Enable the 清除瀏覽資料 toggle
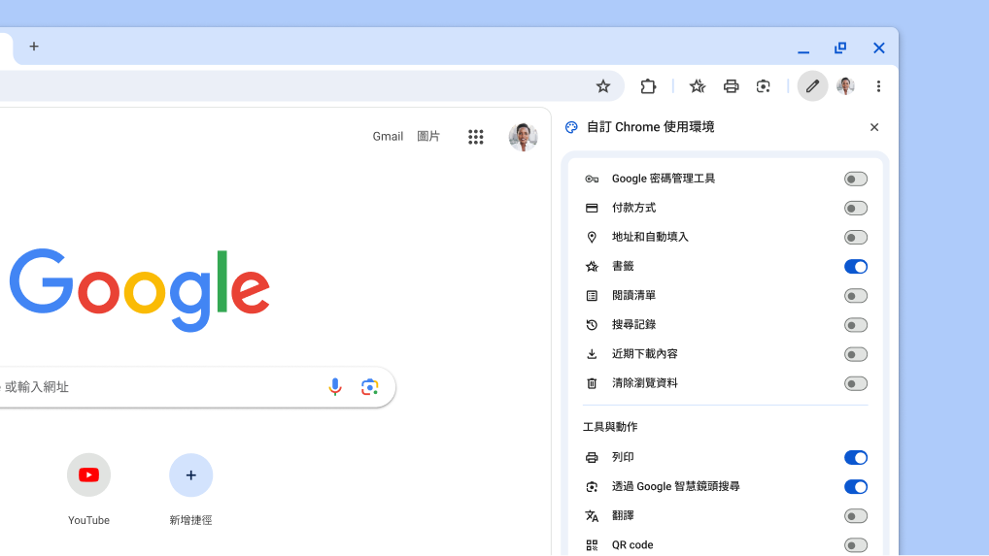 coord(856,383)
